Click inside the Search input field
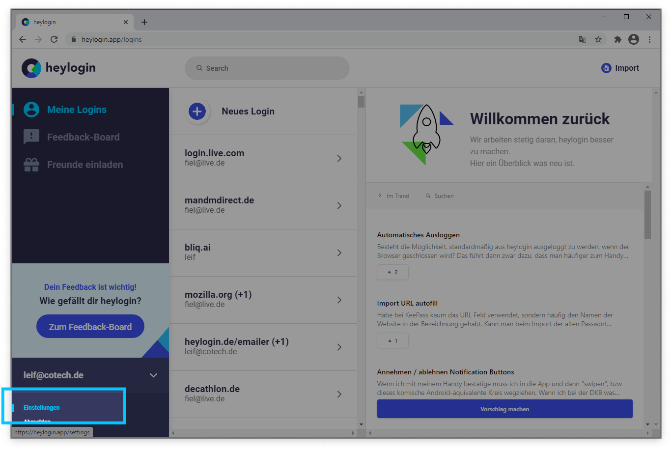672x451 pixels. pos(267,68)
